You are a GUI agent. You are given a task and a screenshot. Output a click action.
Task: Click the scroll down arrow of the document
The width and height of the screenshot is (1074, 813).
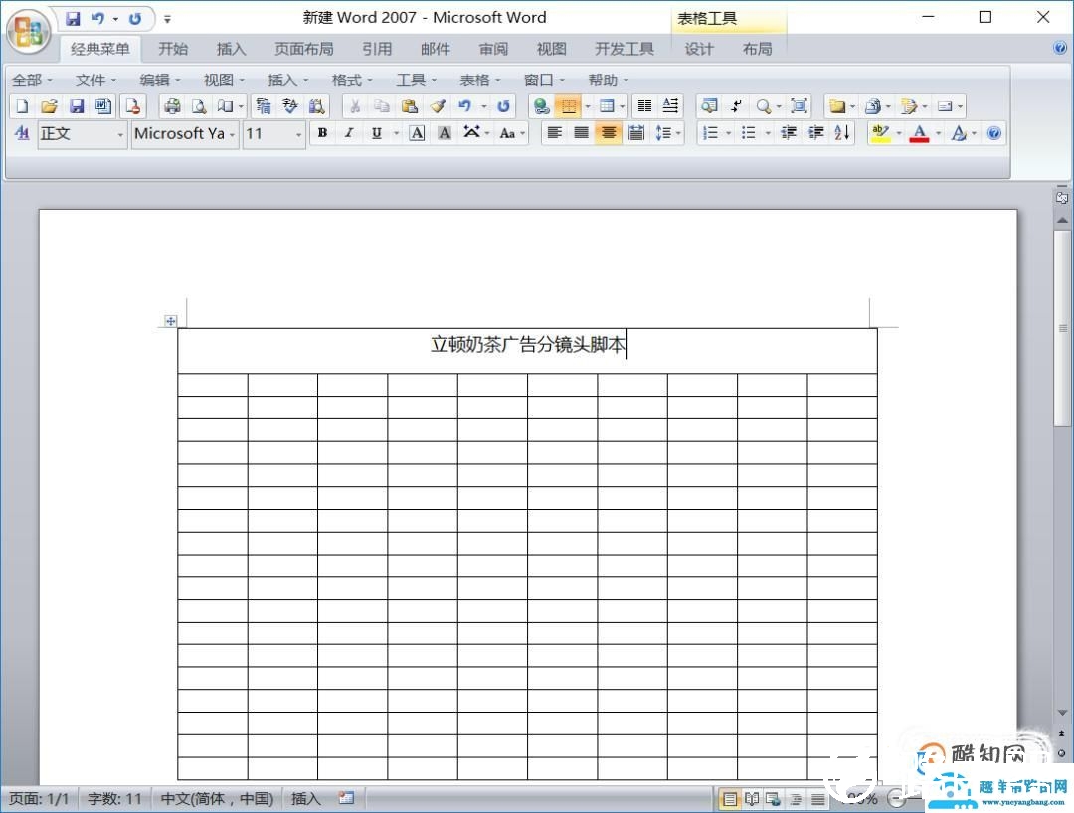click(x=1062, y=713)
